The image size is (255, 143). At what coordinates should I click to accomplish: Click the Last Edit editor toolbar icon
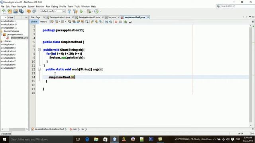pos(52,22)
